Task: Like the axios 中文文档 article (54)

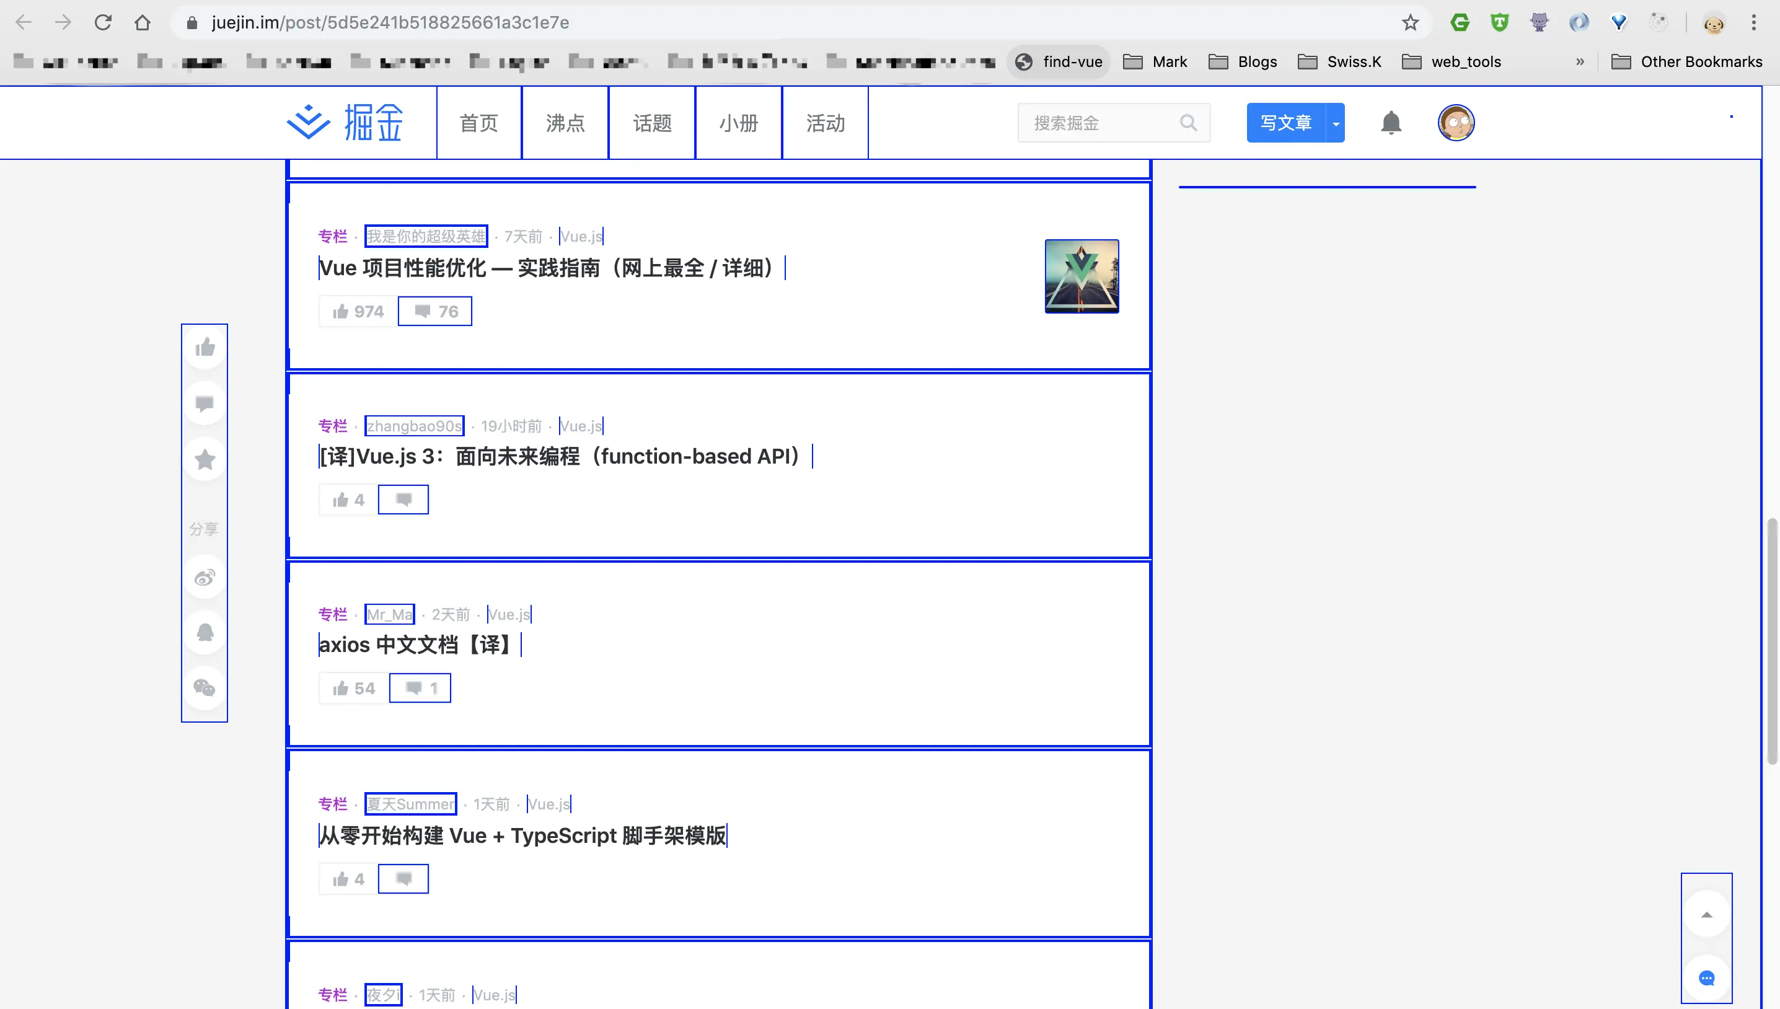Action: [354, 688]
